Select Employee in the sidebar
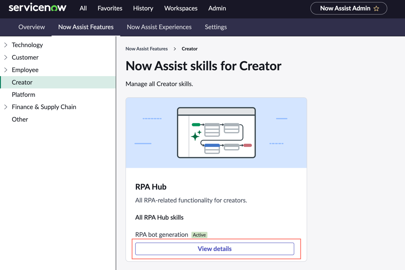Image resolution: width=405 pixels, height=270 pixels. click(x=25, y=70)
